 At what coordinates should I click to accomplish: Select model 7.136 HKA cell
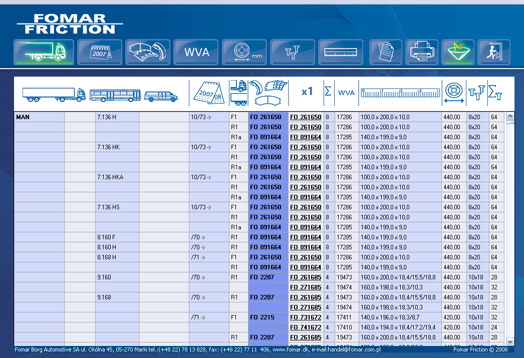(x=117, y=177)
